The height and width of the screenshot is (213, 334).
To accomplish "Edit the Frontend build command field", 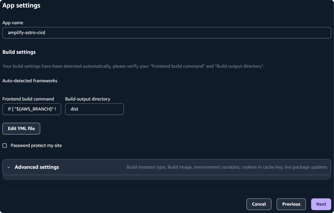I will pos(32,109).
